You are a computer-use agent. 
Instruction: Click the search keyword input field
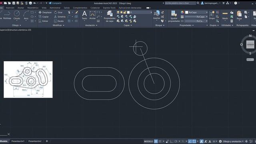[x=180, y=3]
